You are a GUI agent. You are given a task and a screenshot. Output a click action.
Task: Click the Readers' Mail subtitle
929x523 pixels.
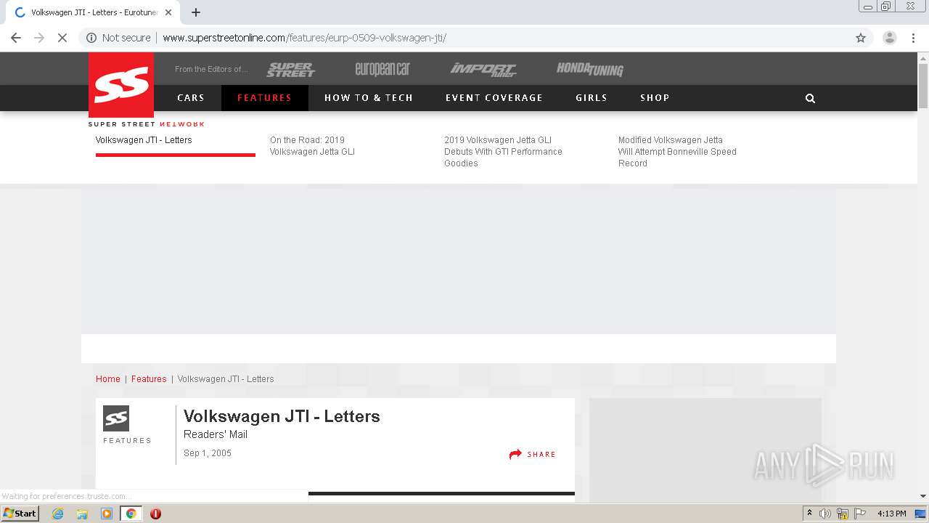216,434
